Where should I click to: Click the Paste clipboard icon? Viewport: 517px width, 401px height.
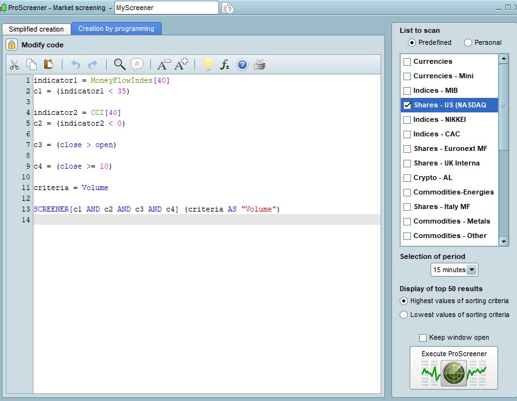click(x=49, y=64)
